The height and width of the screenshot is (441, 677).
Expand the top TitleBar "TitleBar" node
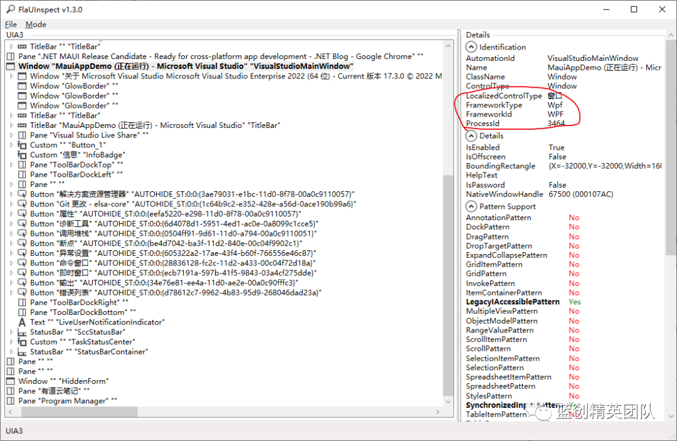click(12, 46)
